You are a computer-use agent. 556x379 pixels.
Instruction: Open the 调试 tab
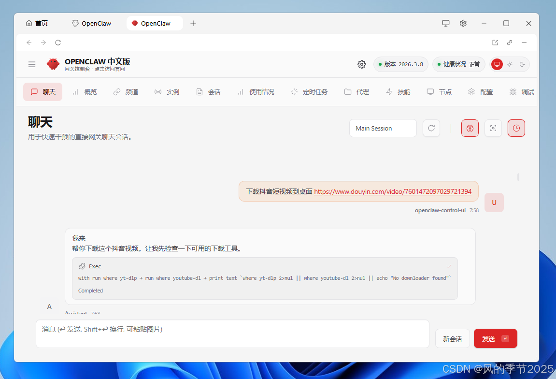point(522,92)
